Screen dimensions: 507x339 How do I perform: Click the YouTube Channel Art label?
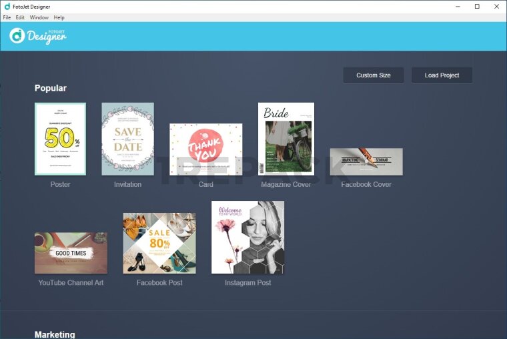pyautogui.click(x=71, y=283)
